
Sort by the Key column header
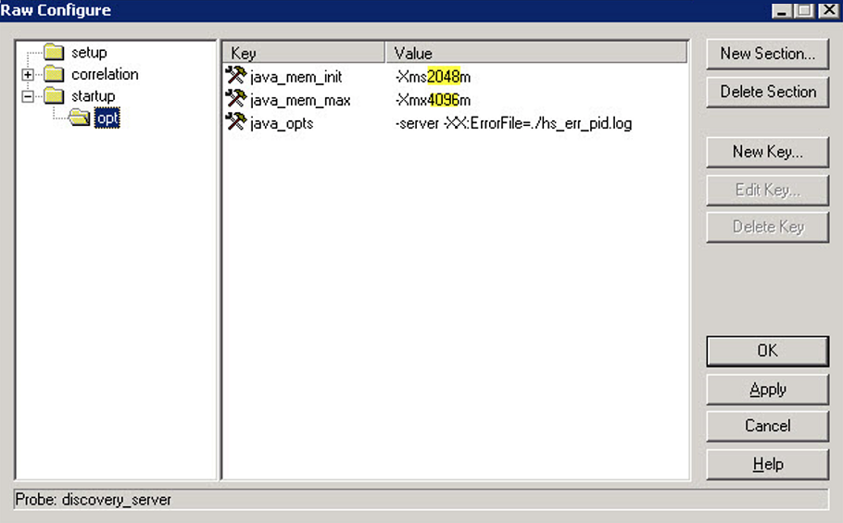(304, 53)
